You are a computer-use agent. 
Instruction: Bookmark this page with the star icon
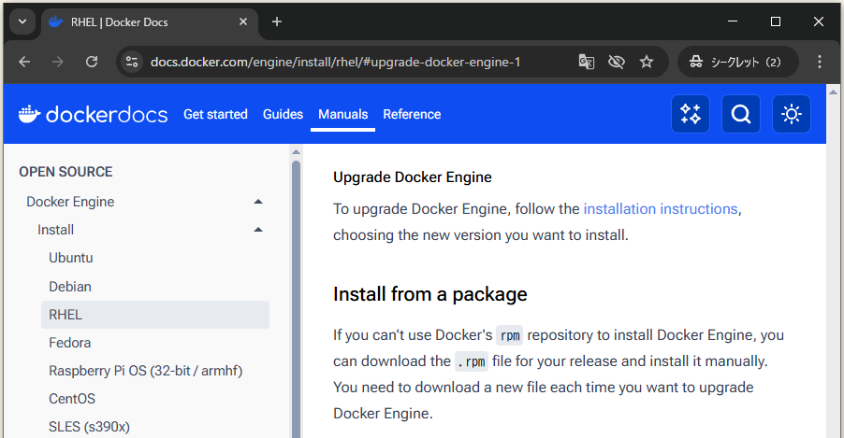647,62
